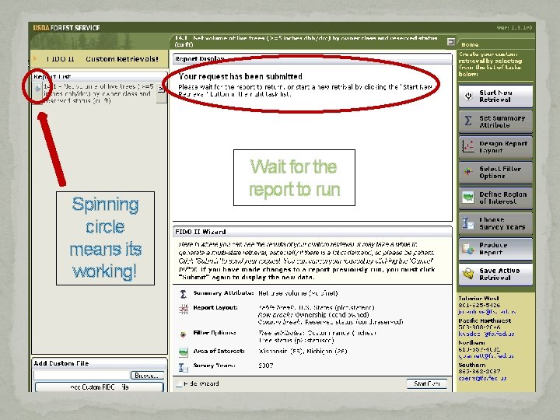Screen dimensions: 560x420
Task: Click Save Active Retrieval button
Action: [x=495, y=274]
